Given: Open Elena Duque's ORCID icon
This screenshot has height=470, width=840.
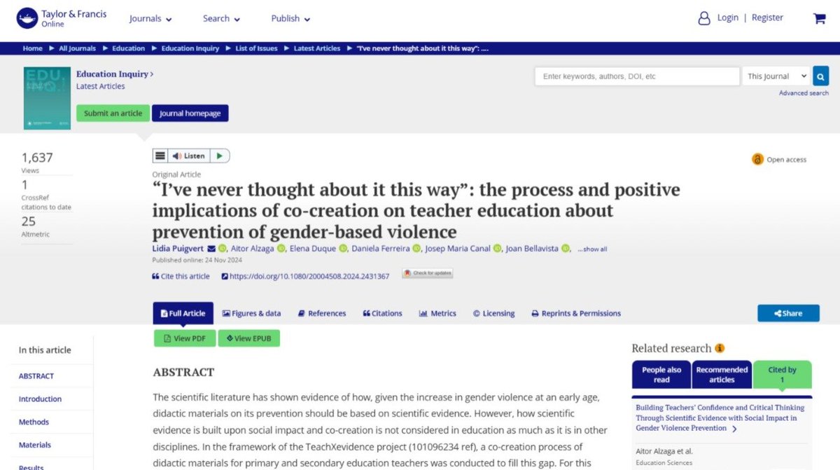Looking at the screenshot, I should [x=343, y=249].
